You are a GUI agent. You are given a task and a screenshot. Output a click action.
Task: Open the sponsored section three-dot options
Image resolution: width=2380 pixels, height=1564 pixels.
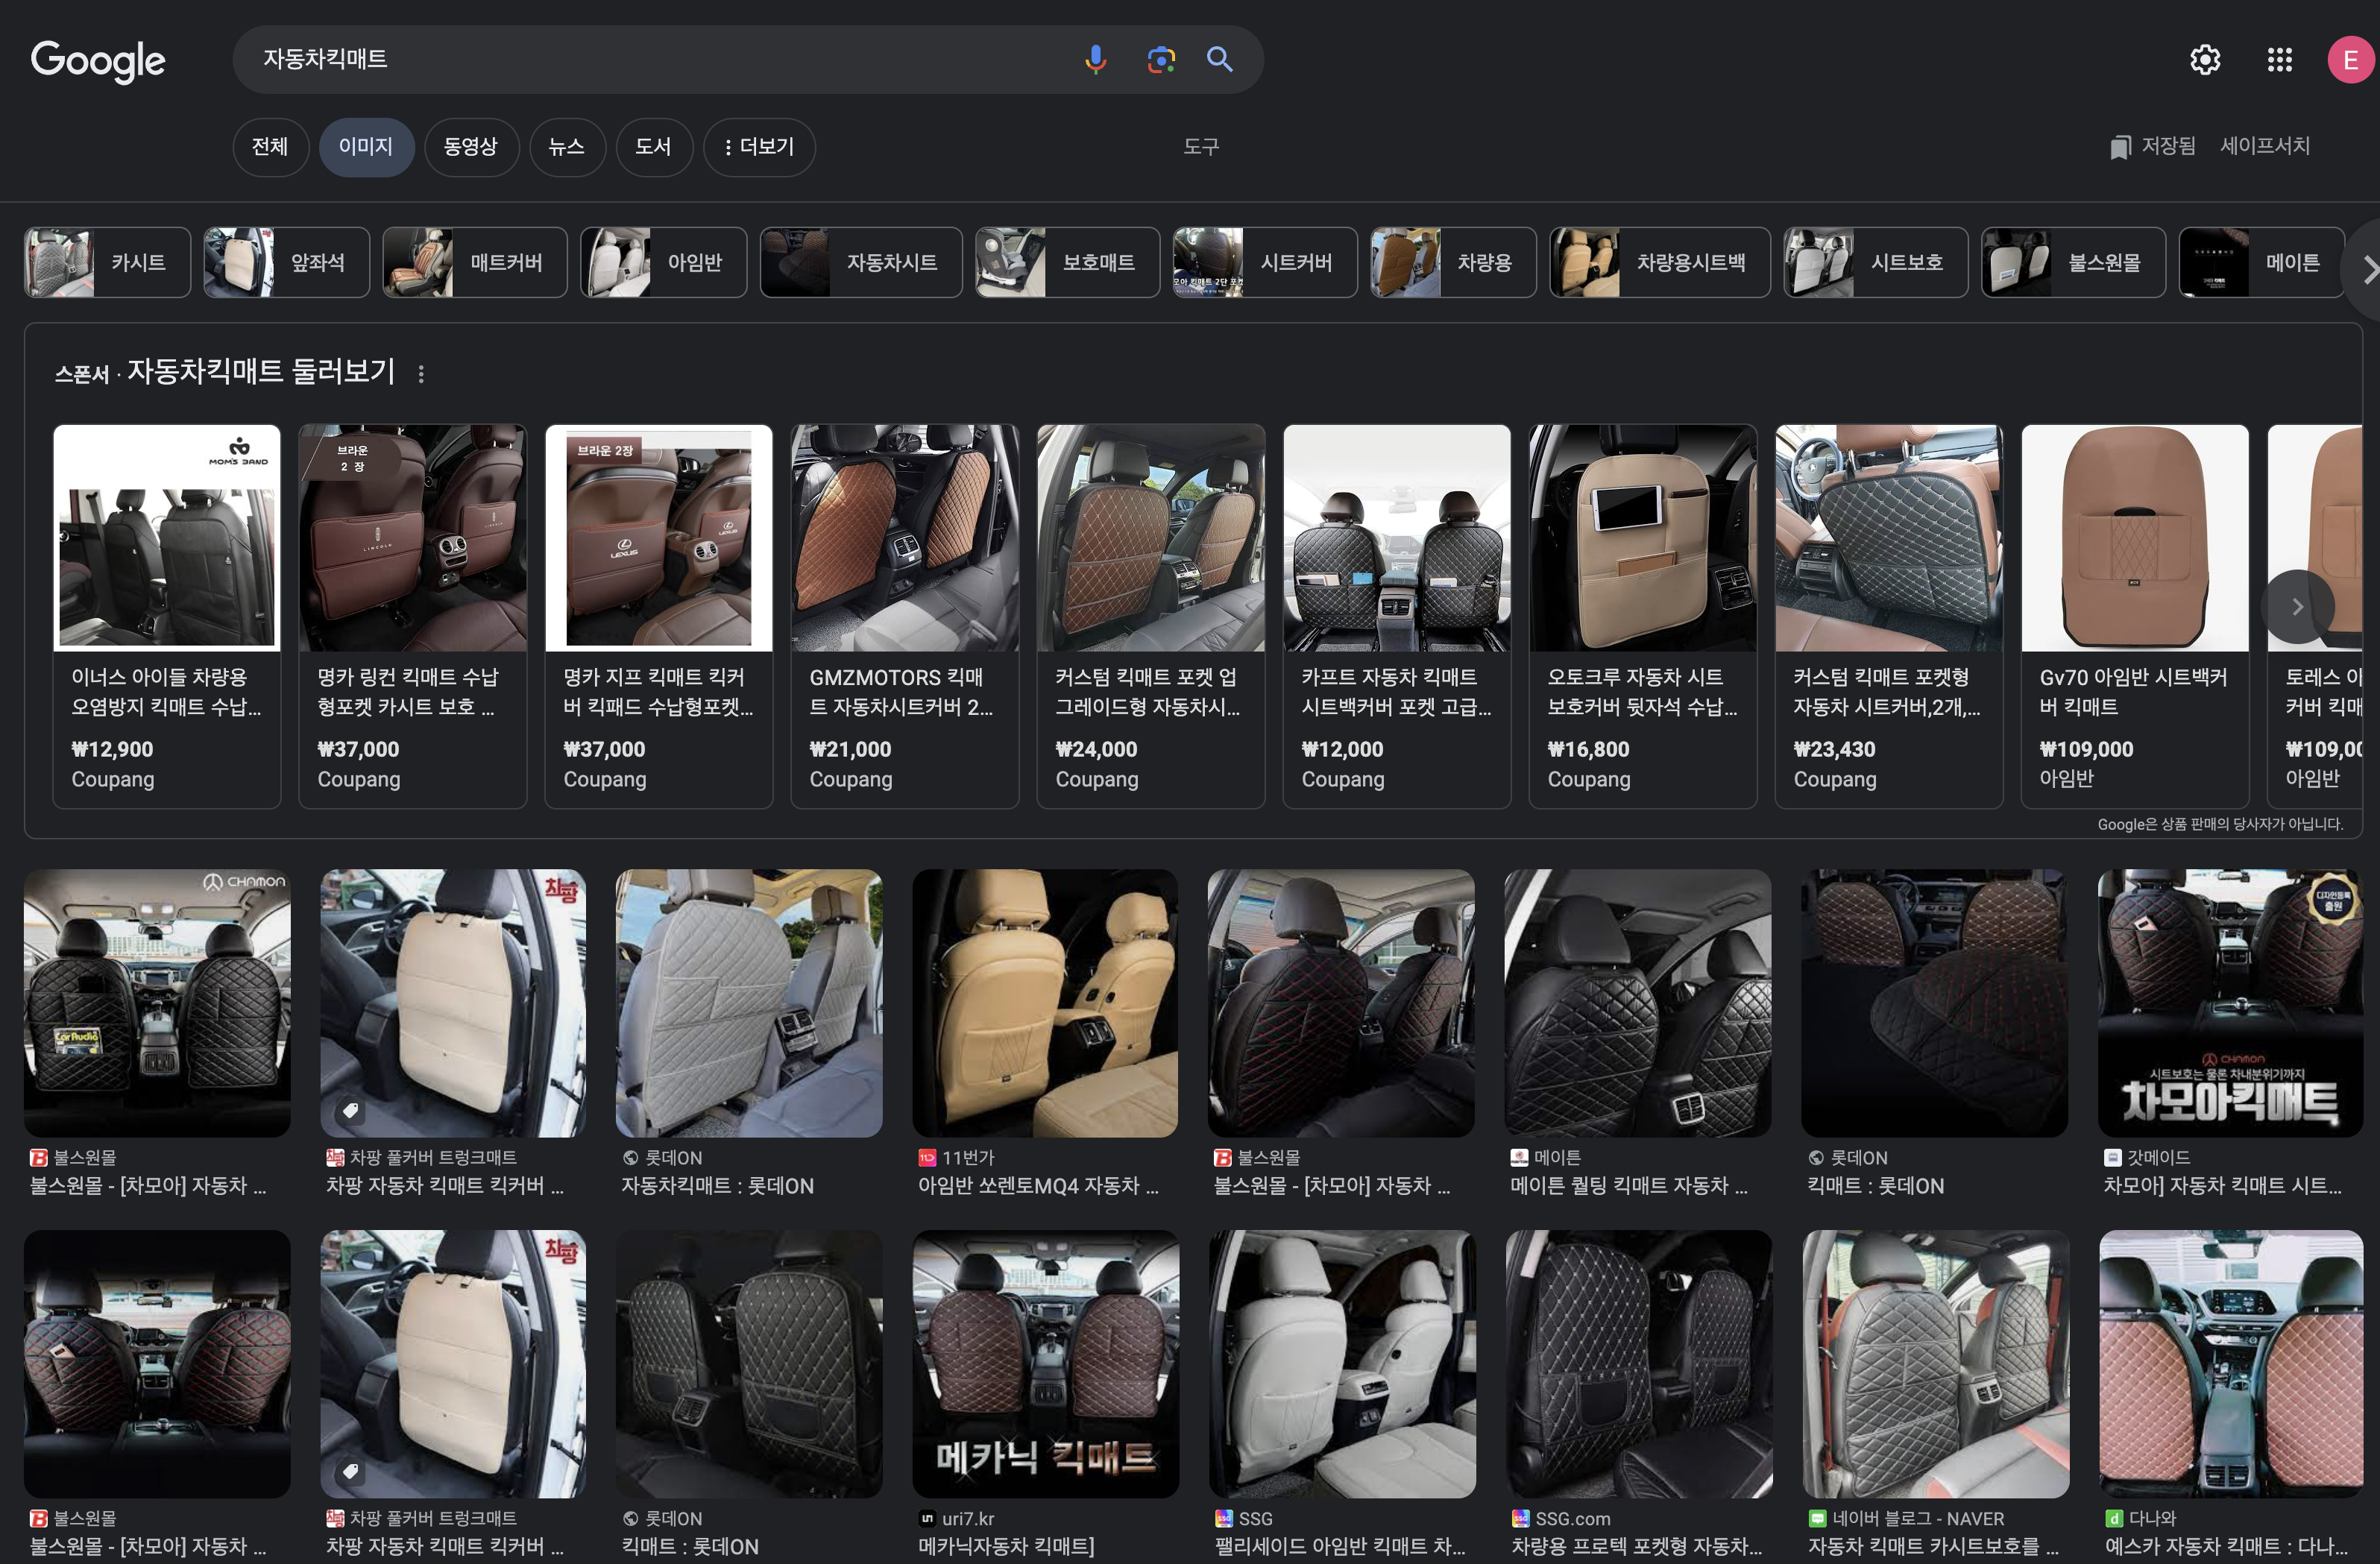pos(421,373)
